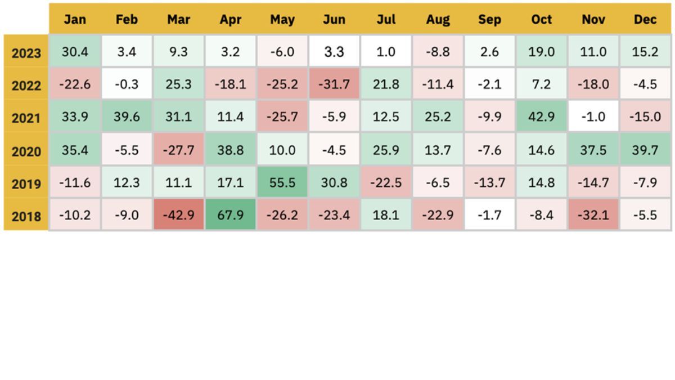Click the Jan column header

[x=75, y=19]
